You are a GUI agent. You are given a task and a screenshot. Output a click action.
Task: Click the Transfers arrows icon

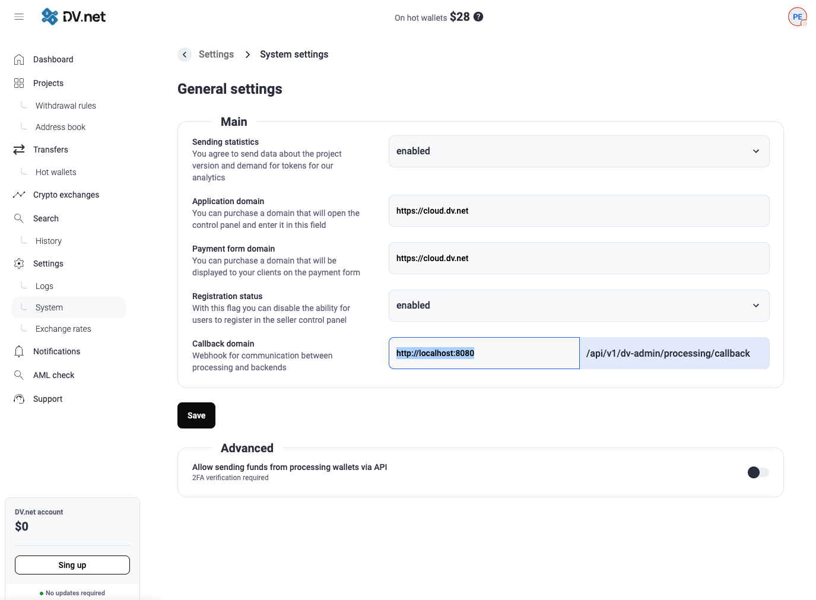point(19,150)
